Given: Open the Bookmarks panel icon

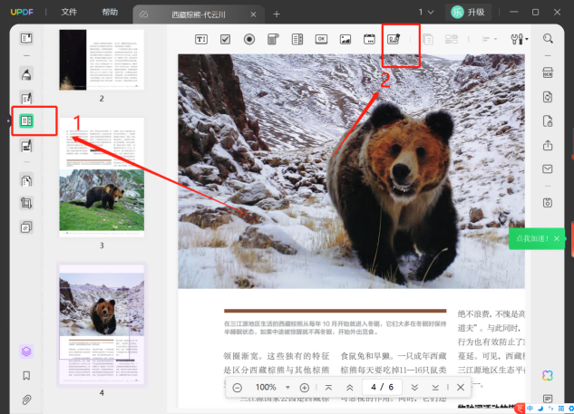Looking at the screenshot, I should coord(26,376).
